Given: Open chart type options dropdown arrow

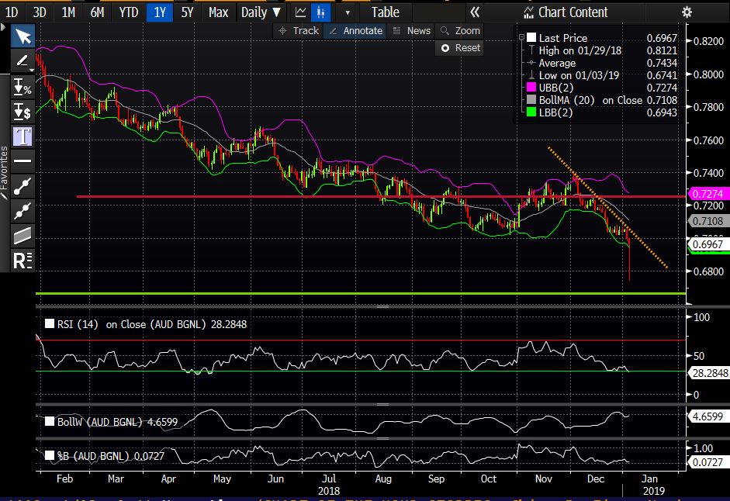Looking at the screenshot, I should 348,12.
